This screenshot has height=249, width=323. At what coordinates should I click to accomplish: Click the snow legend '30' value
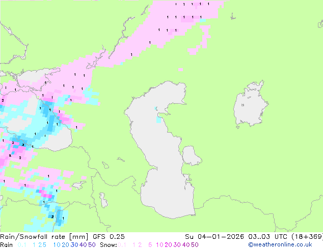(177, 245)
